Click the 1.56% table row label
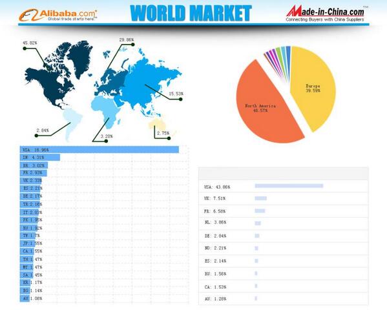The width and height of the screenshot is (387, 310). [x=215, y=274]
